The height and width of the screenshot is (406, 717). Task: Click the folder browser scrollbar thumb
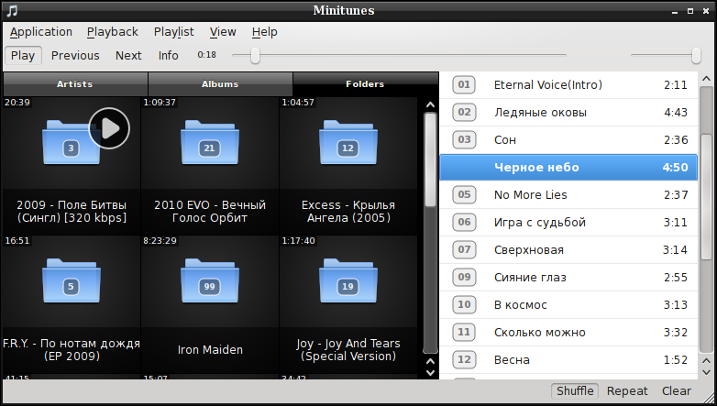pos(430,160)
